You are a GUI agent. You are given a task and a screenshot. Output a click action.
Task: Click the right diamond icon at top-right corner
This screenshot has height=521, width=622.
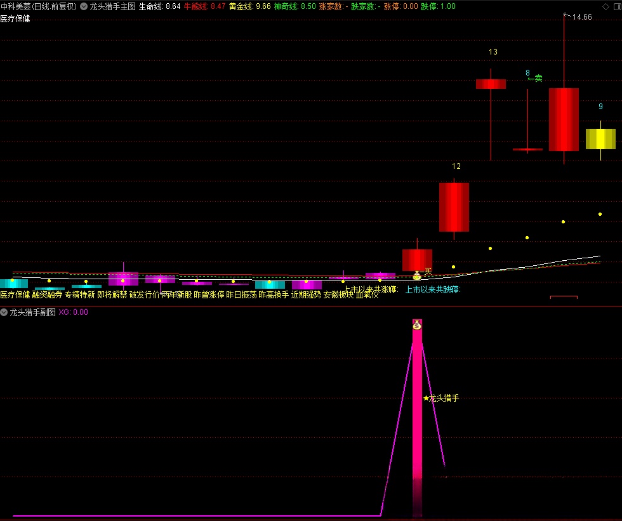[614, 6]
